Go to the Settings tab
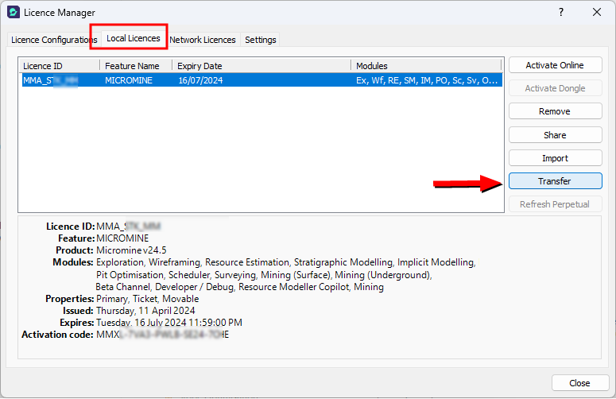Screen dimensions: 616x399 [x=261, y=40]
